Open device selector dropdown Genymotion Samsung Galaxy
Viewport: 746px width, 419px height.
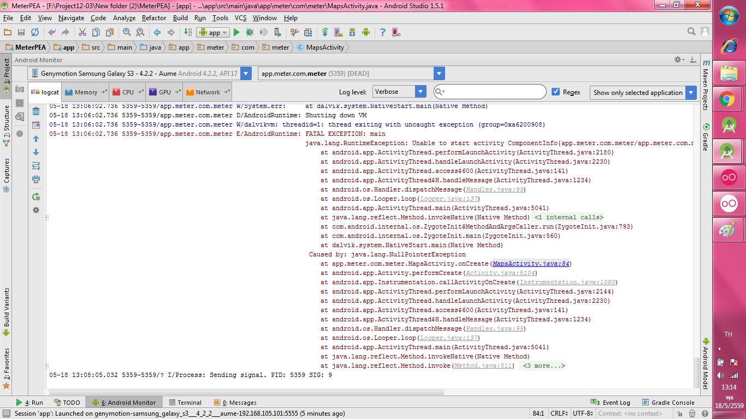(x=140, y=73)
